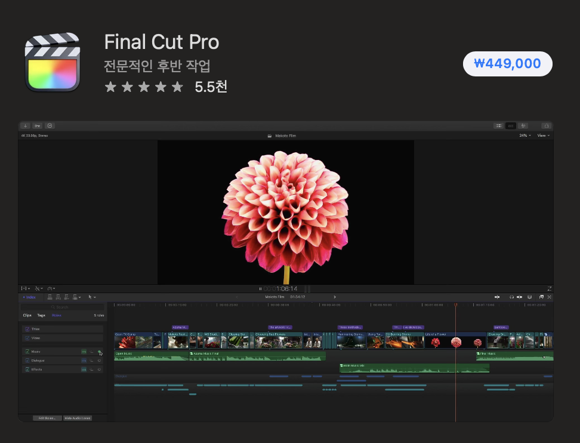Toggle the audio skimming icon

coord(520,297)
